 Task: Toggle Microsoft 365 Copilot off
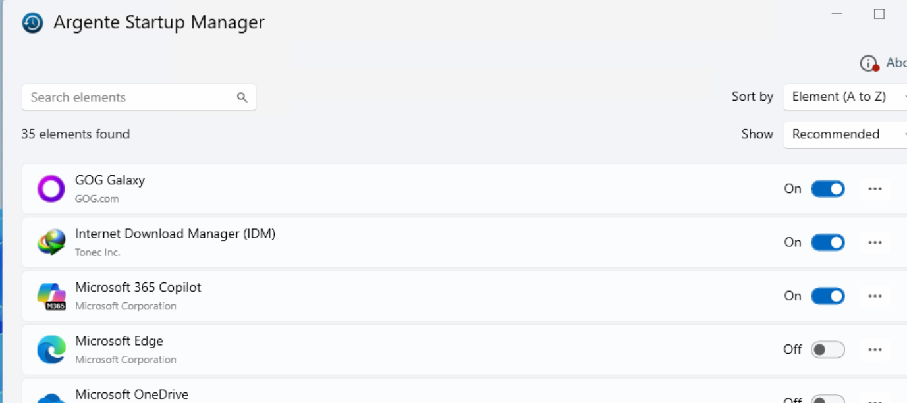point(827,296)
